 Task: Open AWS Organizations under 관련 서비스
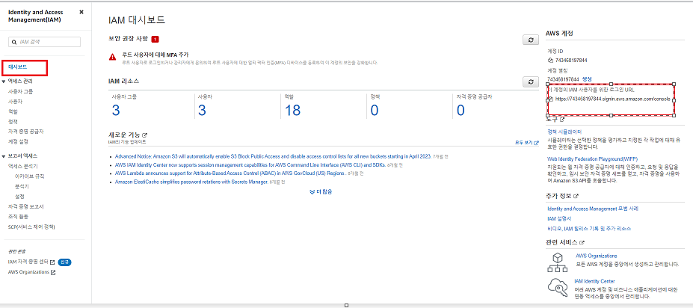(x=597, y=256)
